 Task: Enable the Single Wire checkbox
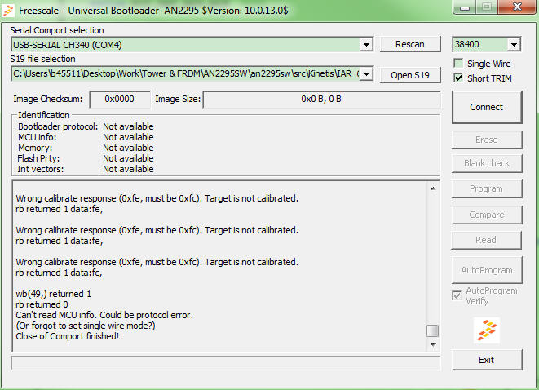[458, 64]
